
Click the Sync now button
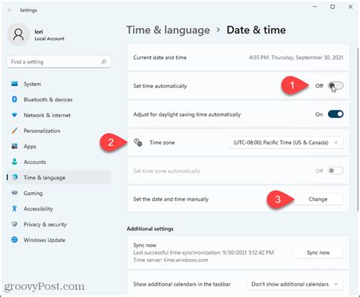[x=318, y=253]
